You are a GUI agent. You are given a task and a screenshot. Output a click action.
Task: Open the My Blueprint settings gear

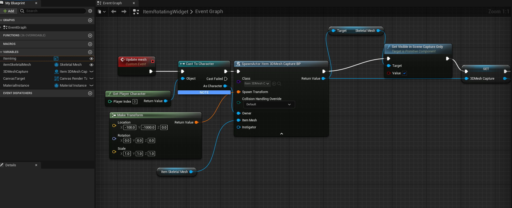coord(90,11)
